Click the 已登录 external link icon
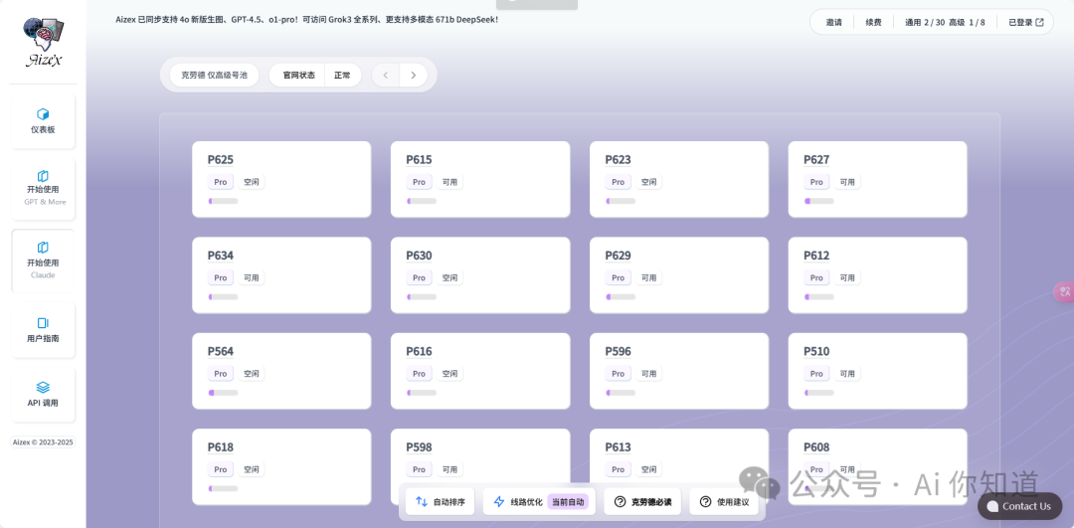1074x528 pixels. 1040,22
